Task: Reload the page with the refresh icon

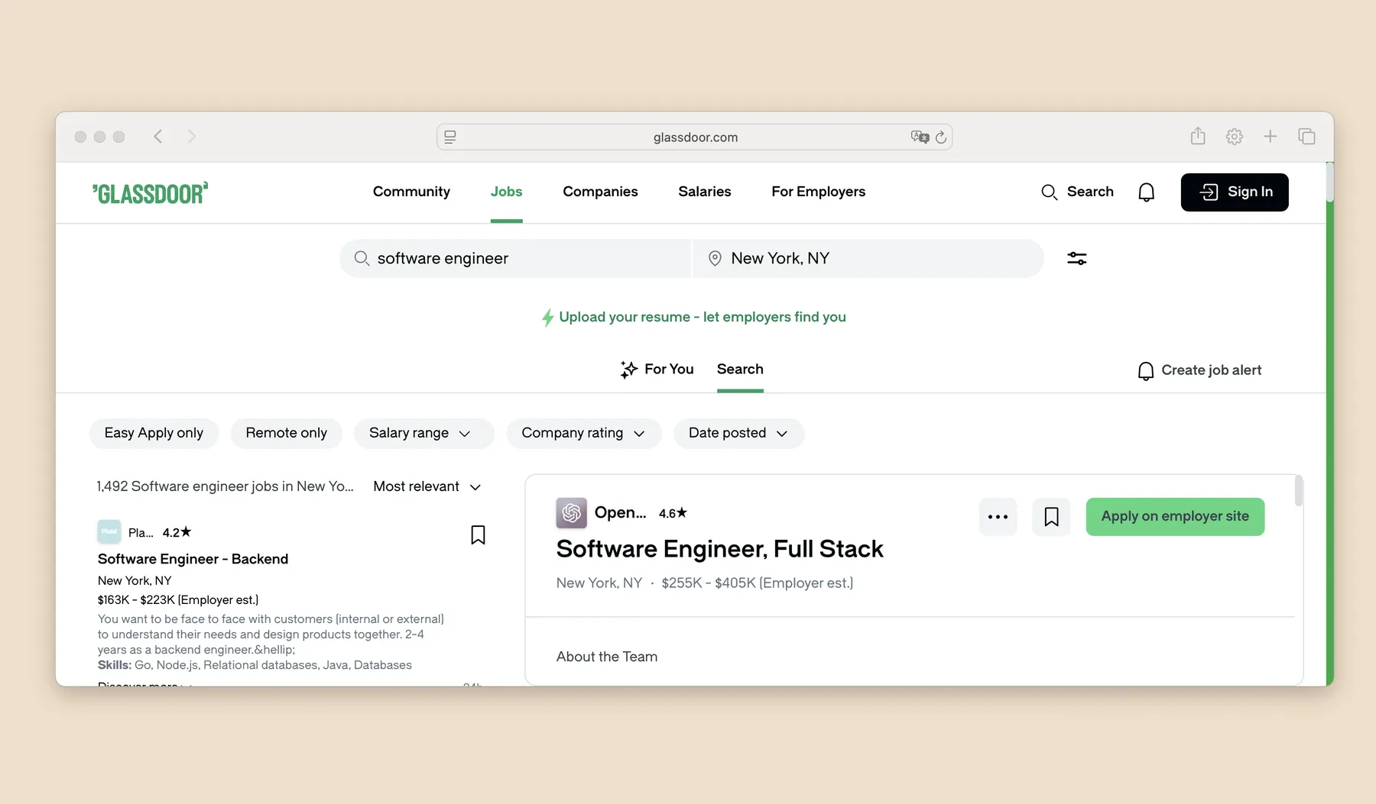Action: click(941, 137)
